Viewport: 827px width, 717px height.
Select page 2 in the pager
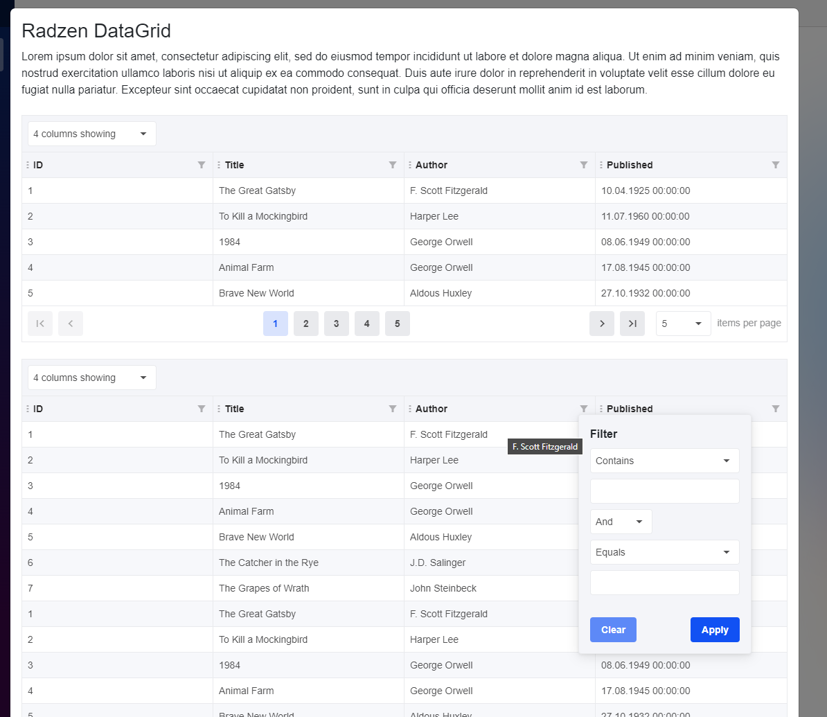tap(306, 324)
